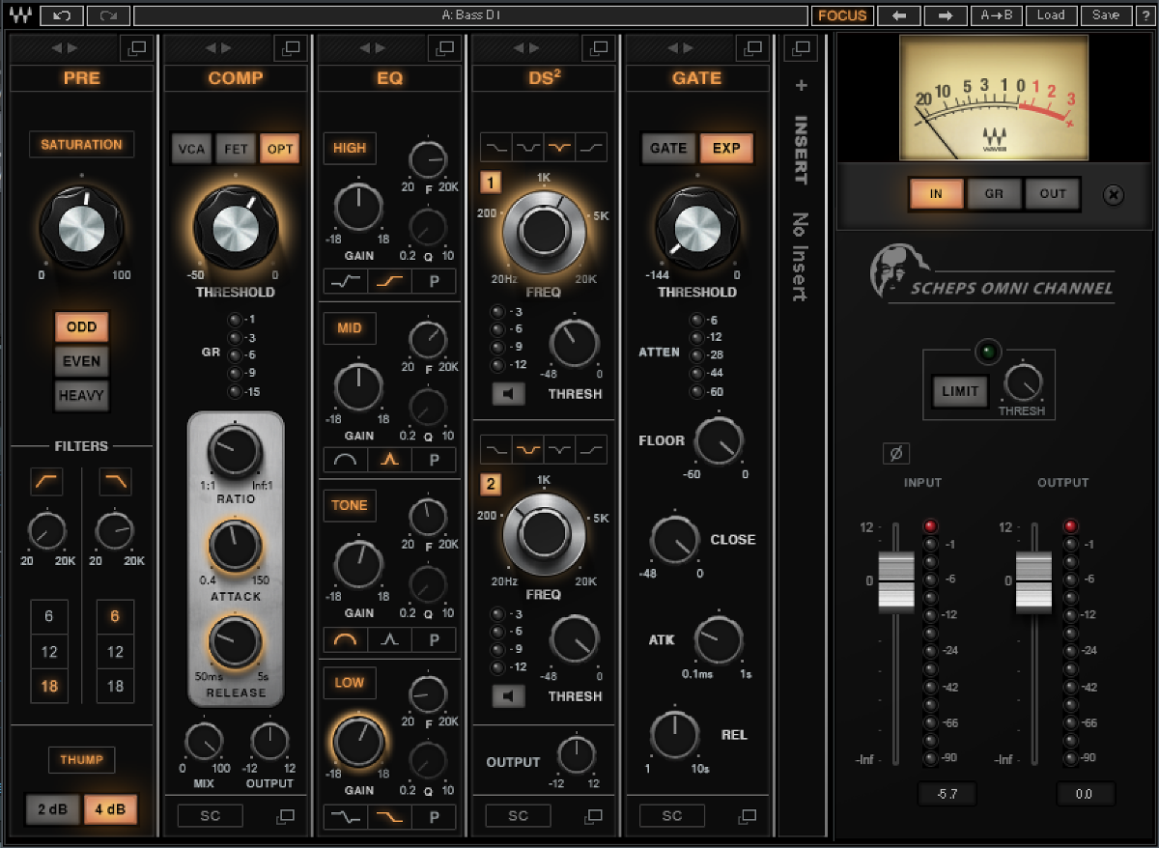The image size is (1159, 848).
Task: Close the meter section with X icon
Action: point(1113,194)
